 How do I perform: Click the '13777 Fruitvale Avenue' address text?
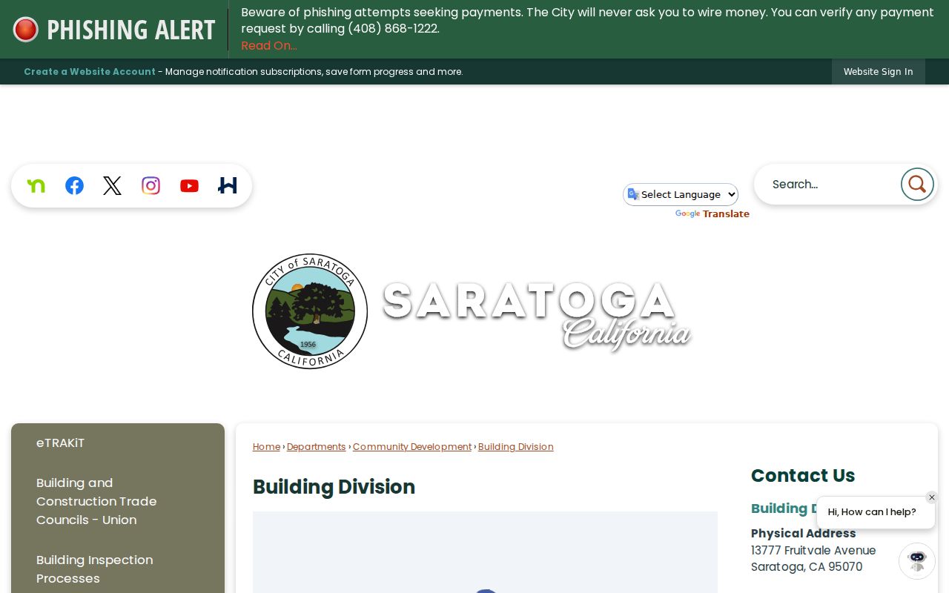coord(813,550)
